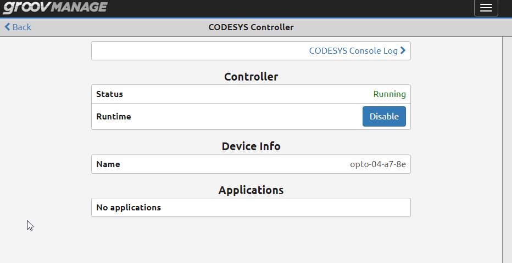Click the No applications row
This screenshot has width=512, height=263.
251,207
